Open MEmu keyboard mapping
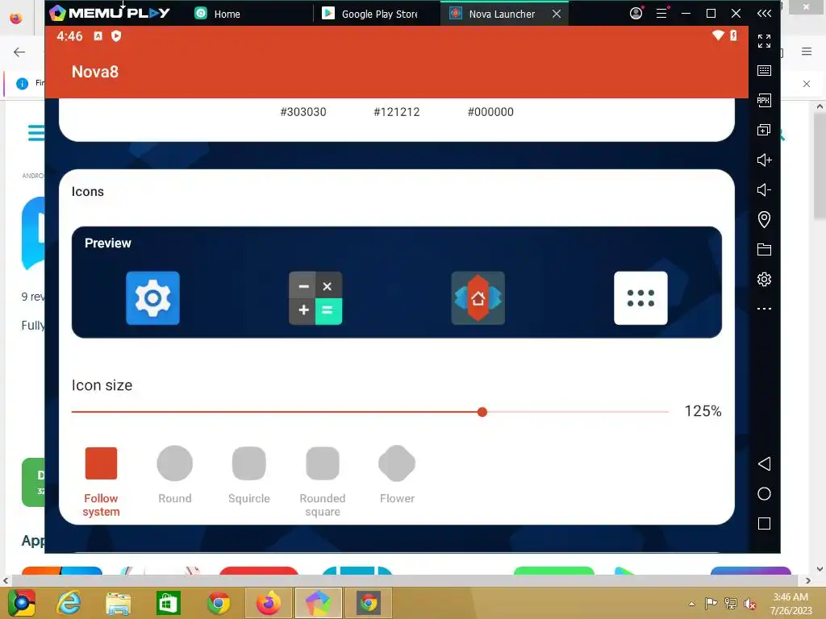Image resolution: width=826 pixels, height=619 pixels. [764, 71]
